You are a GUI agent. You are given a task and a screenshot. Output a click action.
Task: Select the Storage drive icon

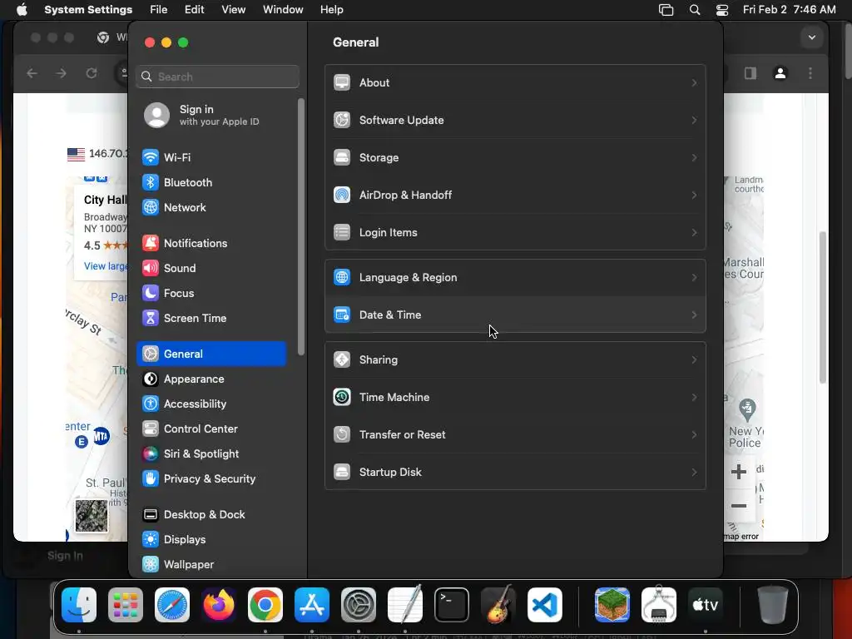(342, 157)
